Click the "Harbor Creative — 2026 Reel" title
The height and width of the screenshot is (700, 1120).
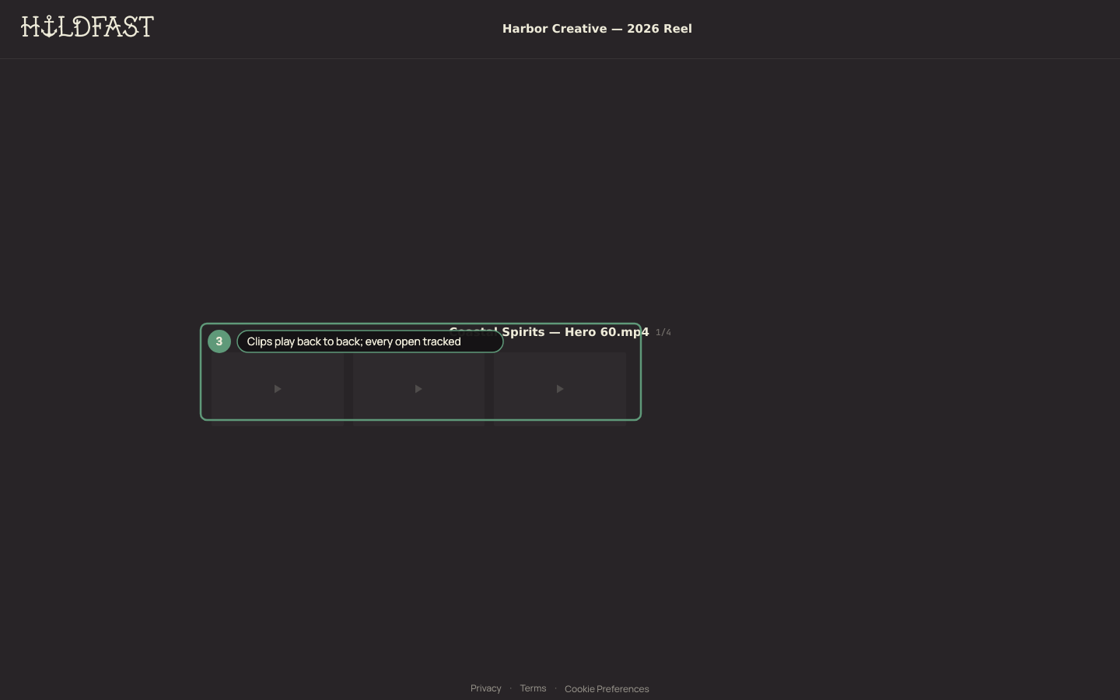click(597, 29)
